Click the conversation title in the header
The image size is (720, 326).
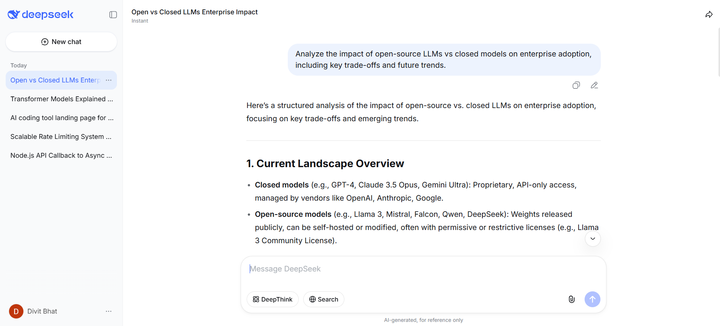point(195,12)
